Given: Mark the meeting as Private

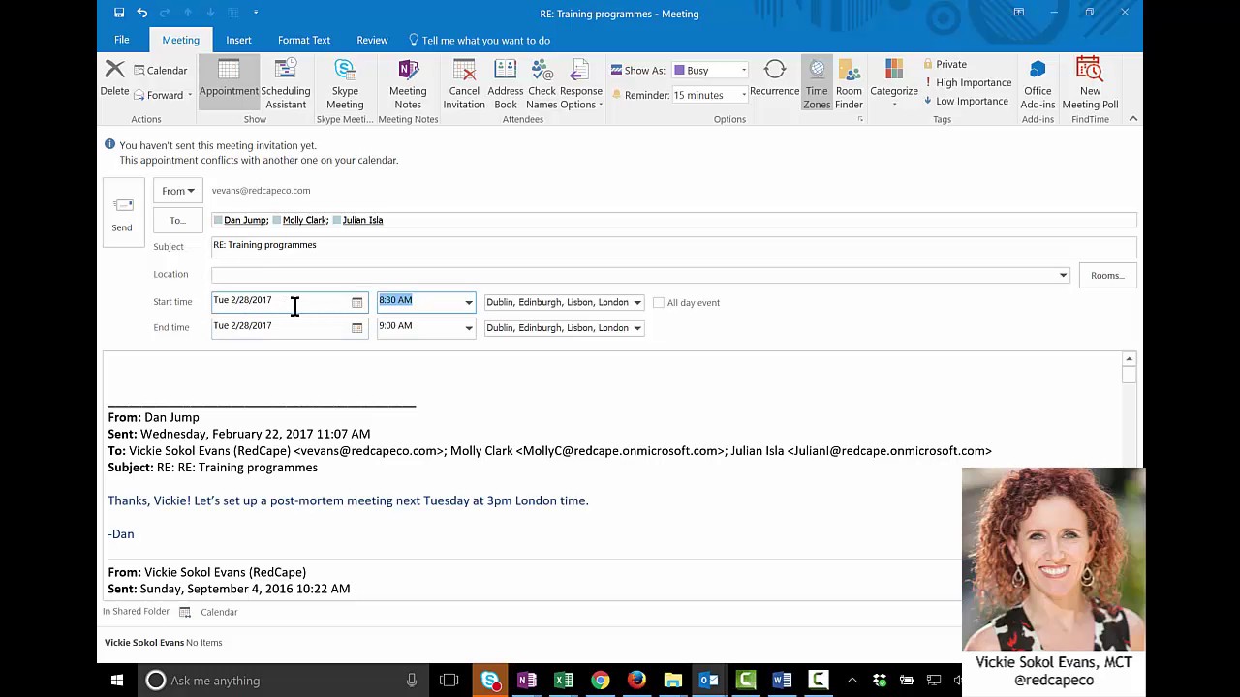Looking at the screenshot, I should pyautogui.click(x=945, y=64).
